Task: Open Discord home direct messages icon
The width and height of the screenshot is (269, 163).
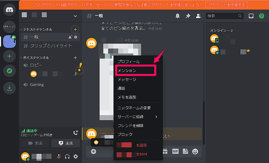Action: 9,10
